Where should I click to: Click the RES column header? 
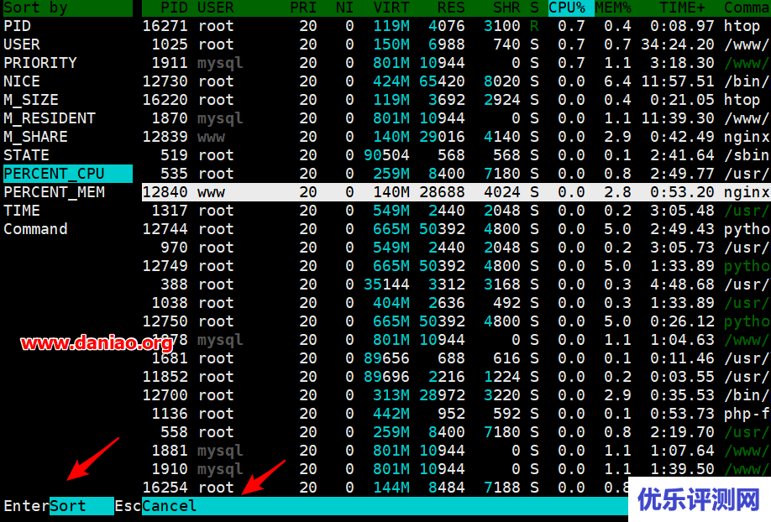tap(451, 8)
